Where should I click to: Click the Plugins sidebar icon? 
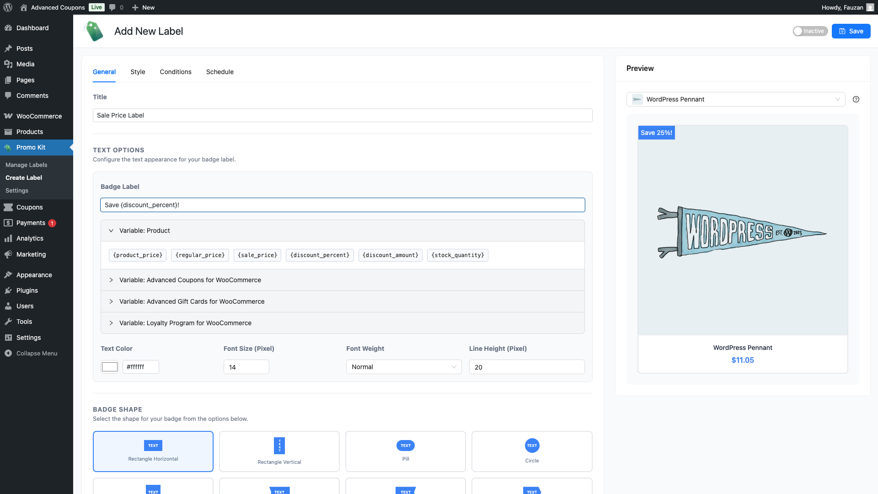click(x=8, y=290)
